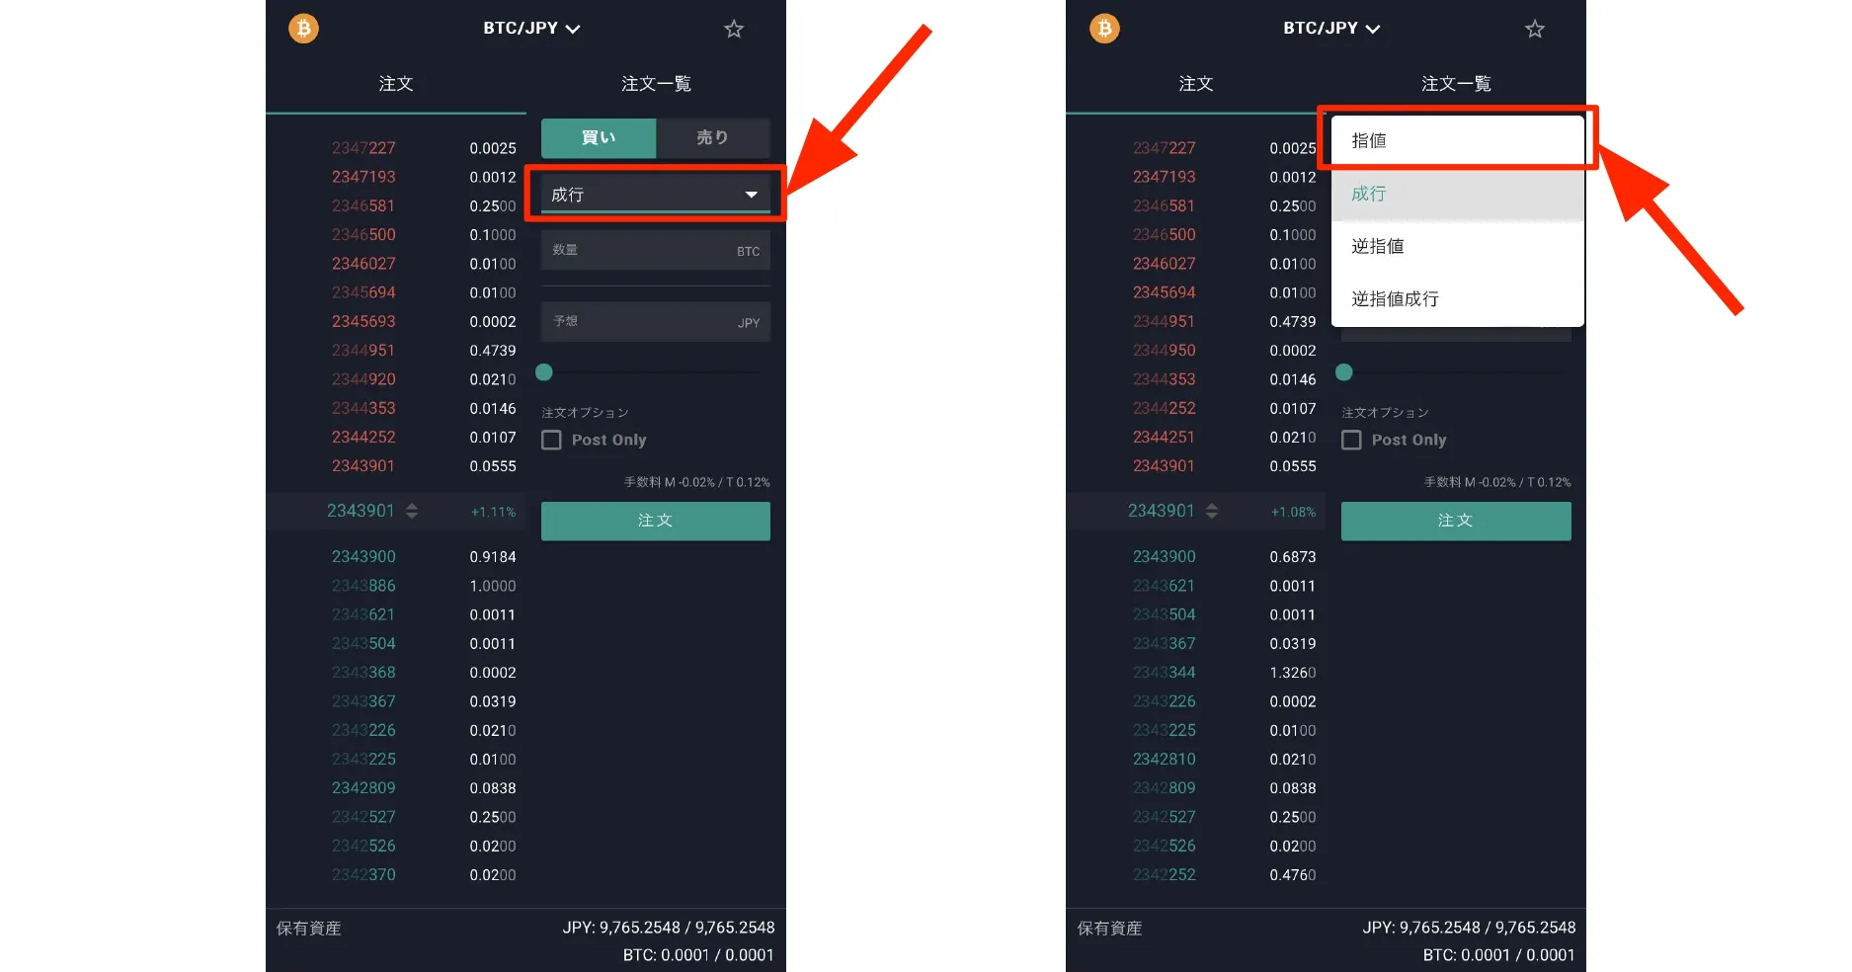Enable Post Only checkbox in right screen
Image resolution: width=1852 pixels, height=972 pixels.
[x=1352, y=440]
